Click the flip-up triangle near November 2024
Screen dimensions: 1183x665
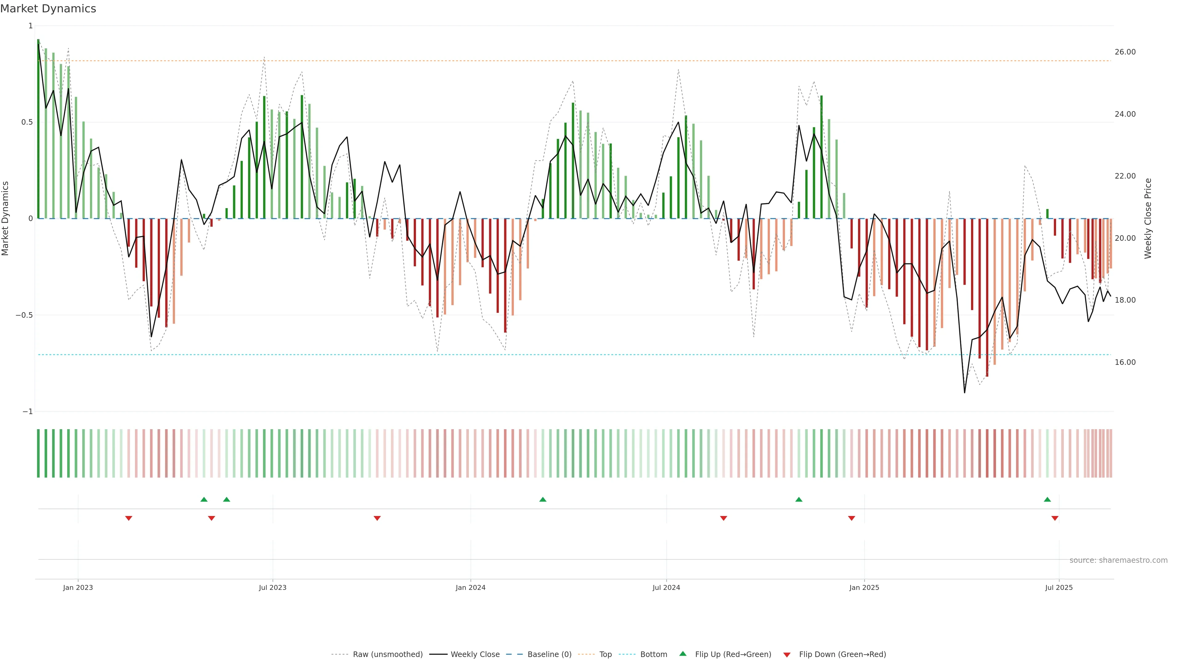tap(799, 499)
